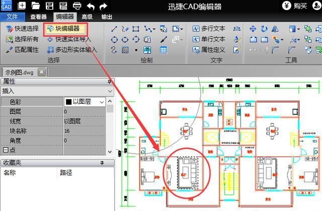Insert an image with the picture icon
322x211 pixels.
pos(147,50)
